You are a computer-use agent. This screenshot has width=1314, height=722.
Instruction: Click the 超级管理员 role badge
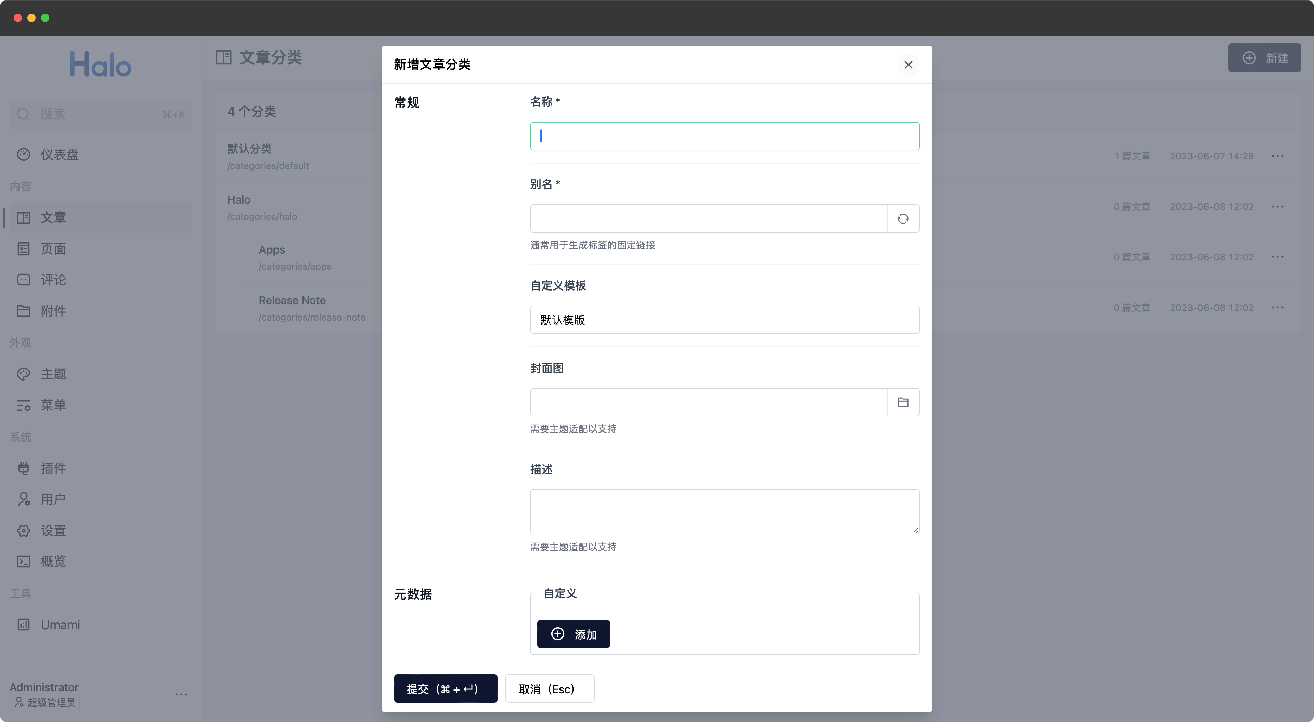[45, 702]
